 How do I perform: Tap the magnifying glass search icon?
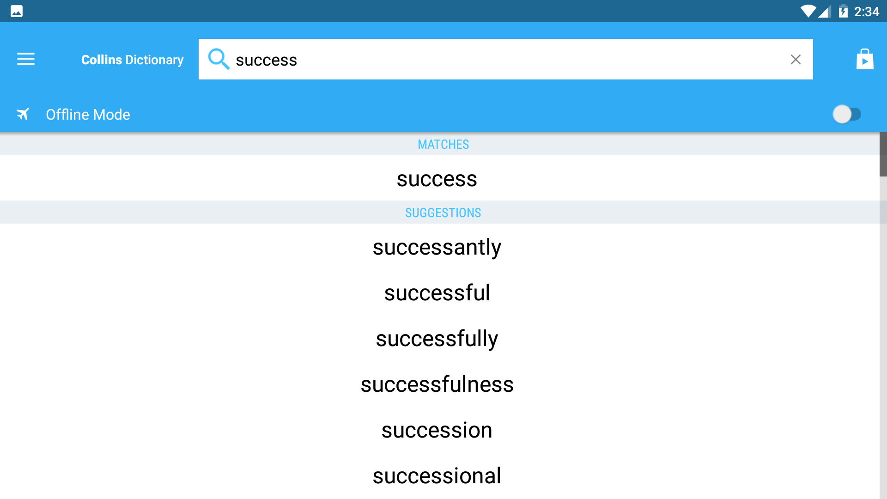pos(219,59)
